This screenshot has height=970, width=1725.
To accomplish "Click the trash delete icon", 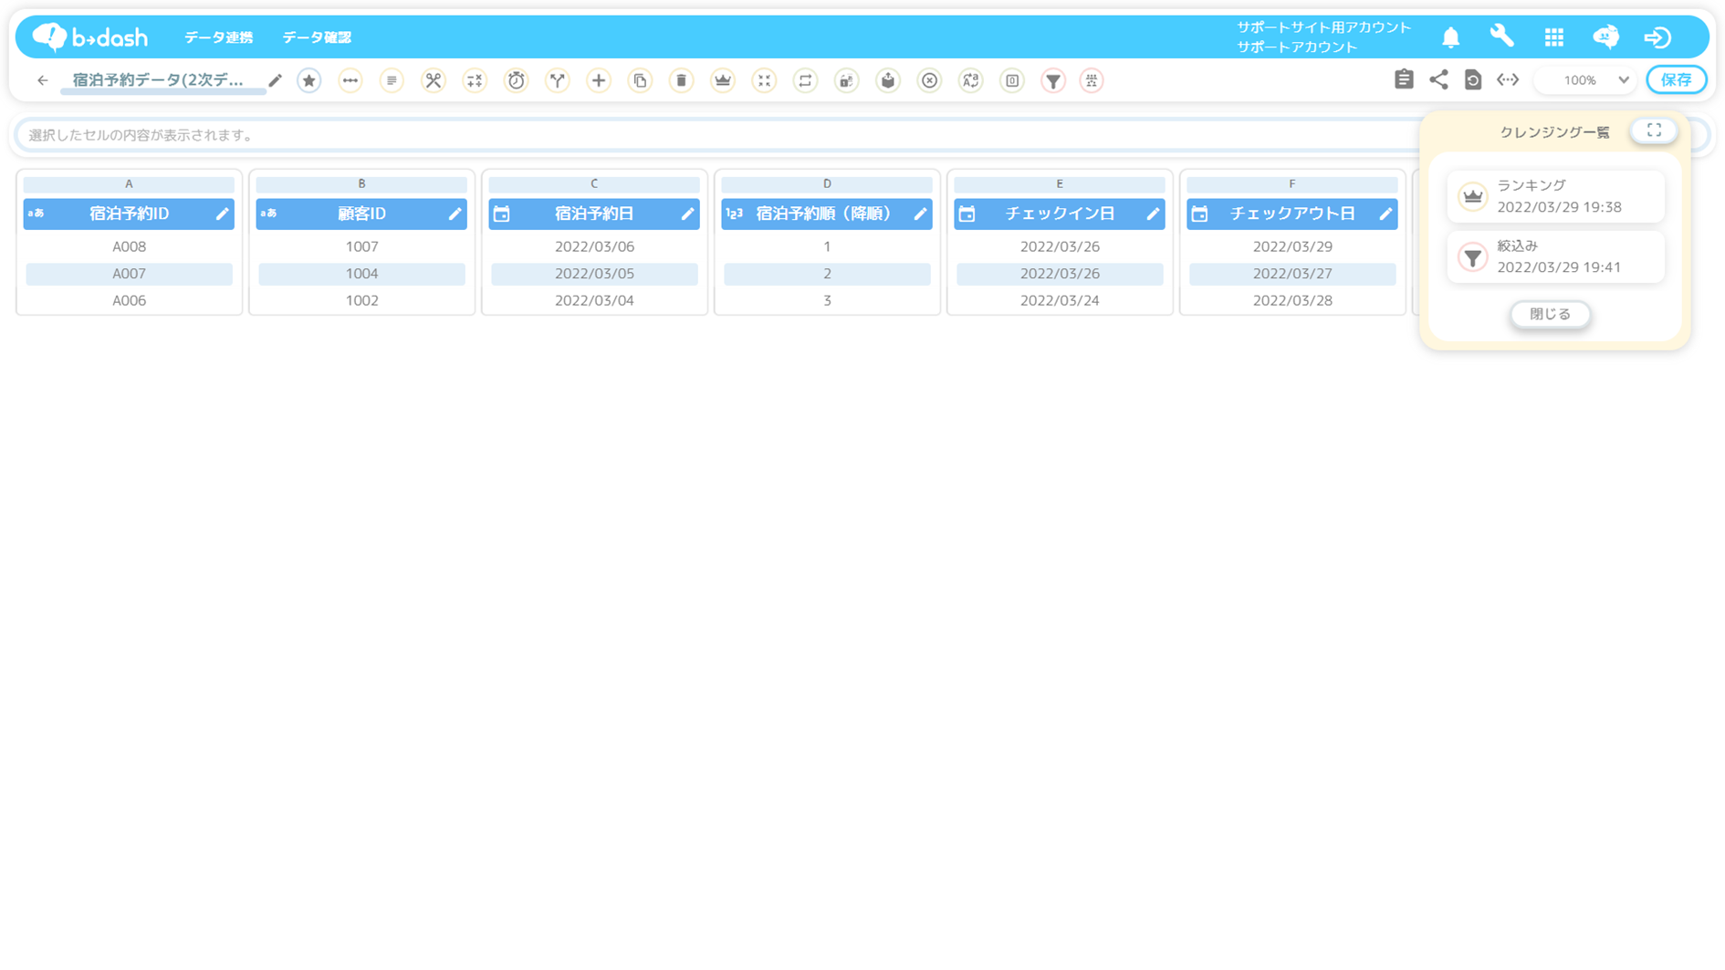I will click(x=682, y=80).
